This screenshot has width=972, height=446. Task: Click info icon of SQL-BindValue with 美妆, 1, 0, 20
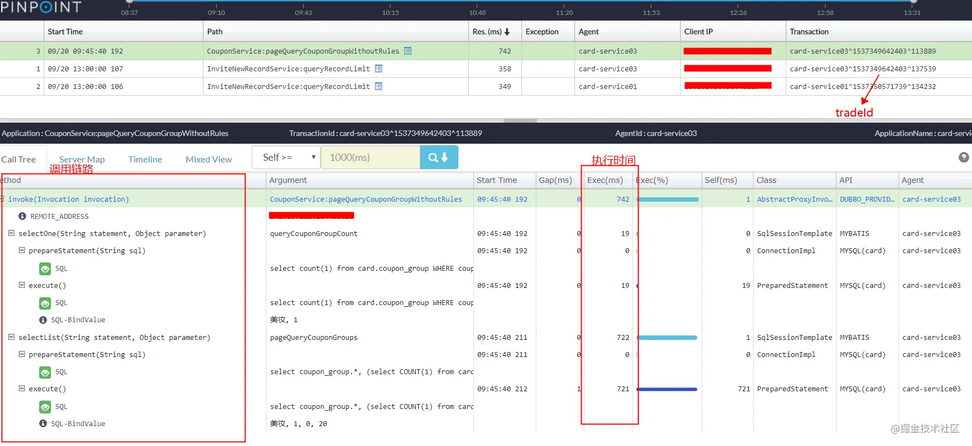coord(43,423)
